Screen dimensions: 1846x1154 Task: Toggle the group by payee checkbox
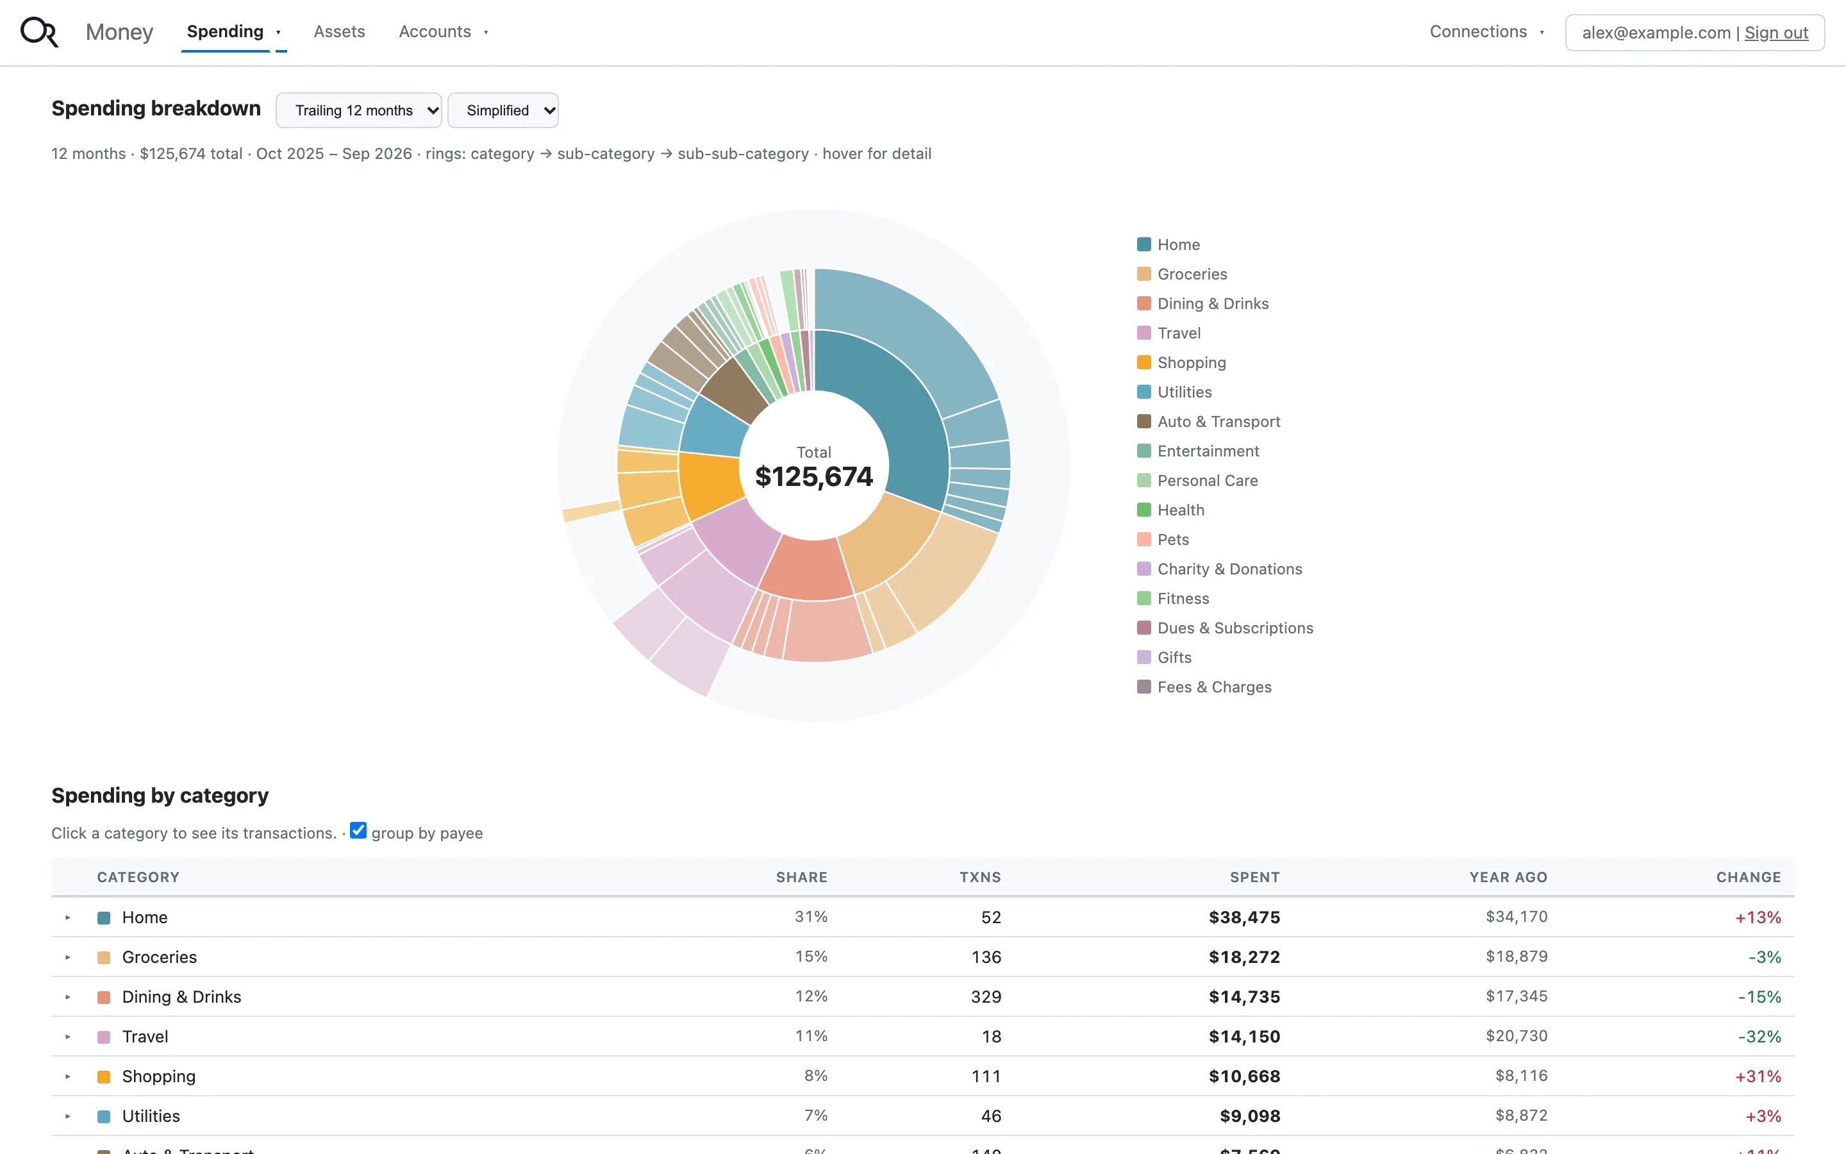(x=358, y=830)
